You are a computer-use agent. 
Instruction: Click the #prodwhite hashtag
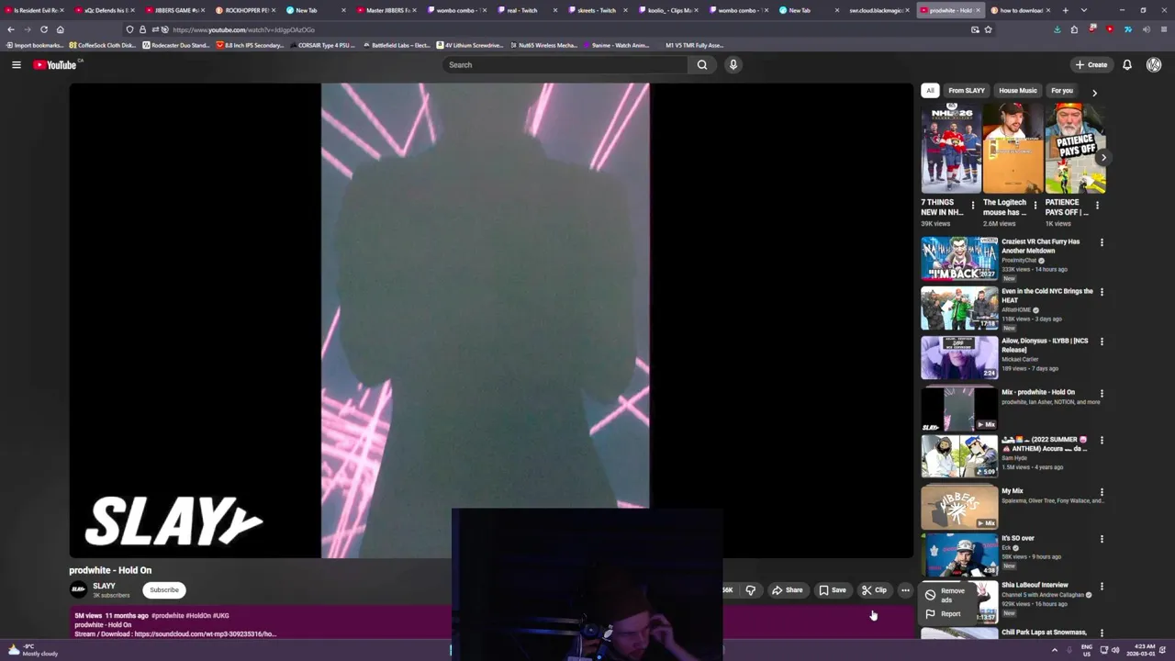tap(169, 616)
